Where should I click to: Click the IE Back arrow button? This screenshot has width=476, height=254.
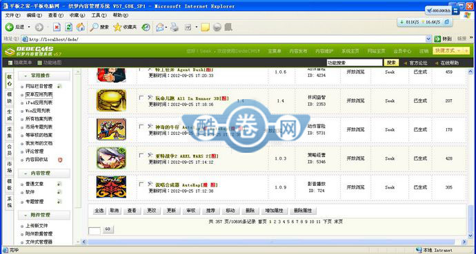point(10,28)
